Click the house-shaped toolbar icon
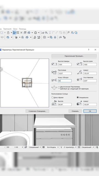99x176 pixels. (64, 33)
